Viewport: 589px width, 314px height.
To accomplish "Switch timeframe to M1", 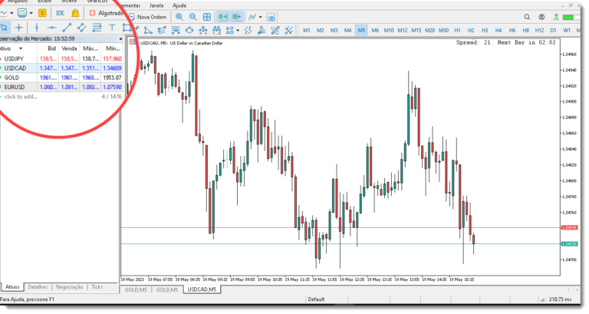I will click(307, 30).
